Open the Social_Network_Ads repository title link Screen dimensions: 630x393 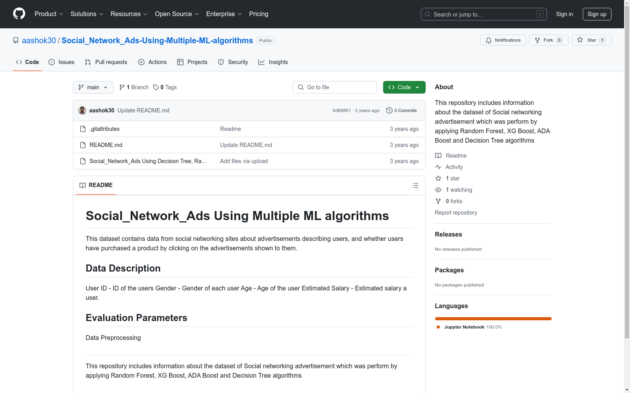pyautogui.click(x=157, y=40)
